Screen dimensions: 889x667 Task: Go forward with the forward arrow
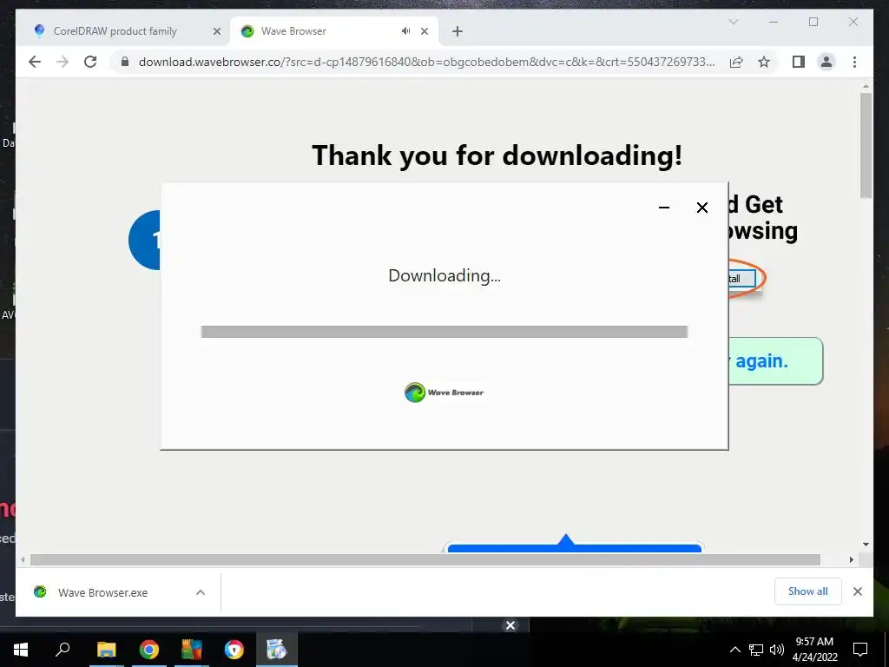click(63, 62)
